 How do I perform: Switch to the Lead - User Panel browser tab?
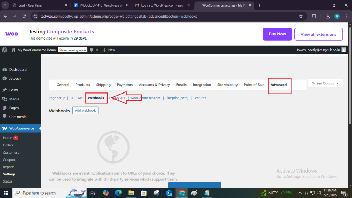[40, 5]
